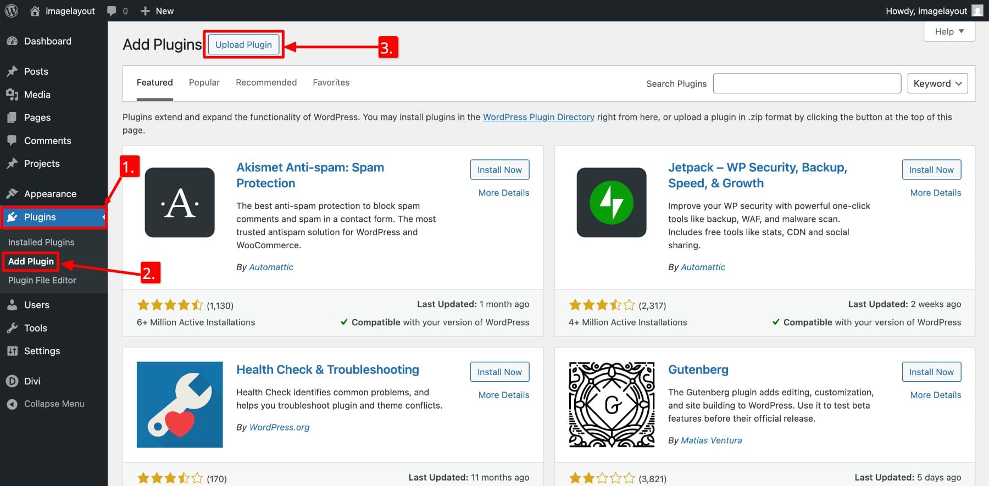989x486 pixels.
Task: Expand the Help panel
Action: pos(949,31)
